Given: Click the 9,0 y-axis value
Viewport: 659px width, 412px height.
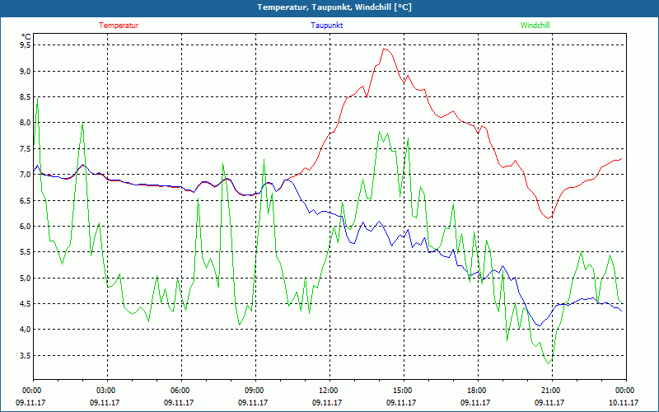Looking at the screenshot, I should pyautogui.click(x=26, y=71).
